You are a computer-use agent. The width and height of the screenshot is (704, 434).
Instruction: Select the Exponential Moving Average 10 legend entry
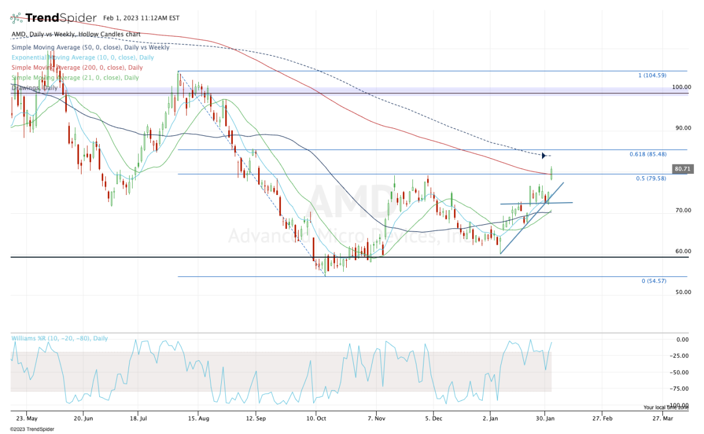coord(83,57)
